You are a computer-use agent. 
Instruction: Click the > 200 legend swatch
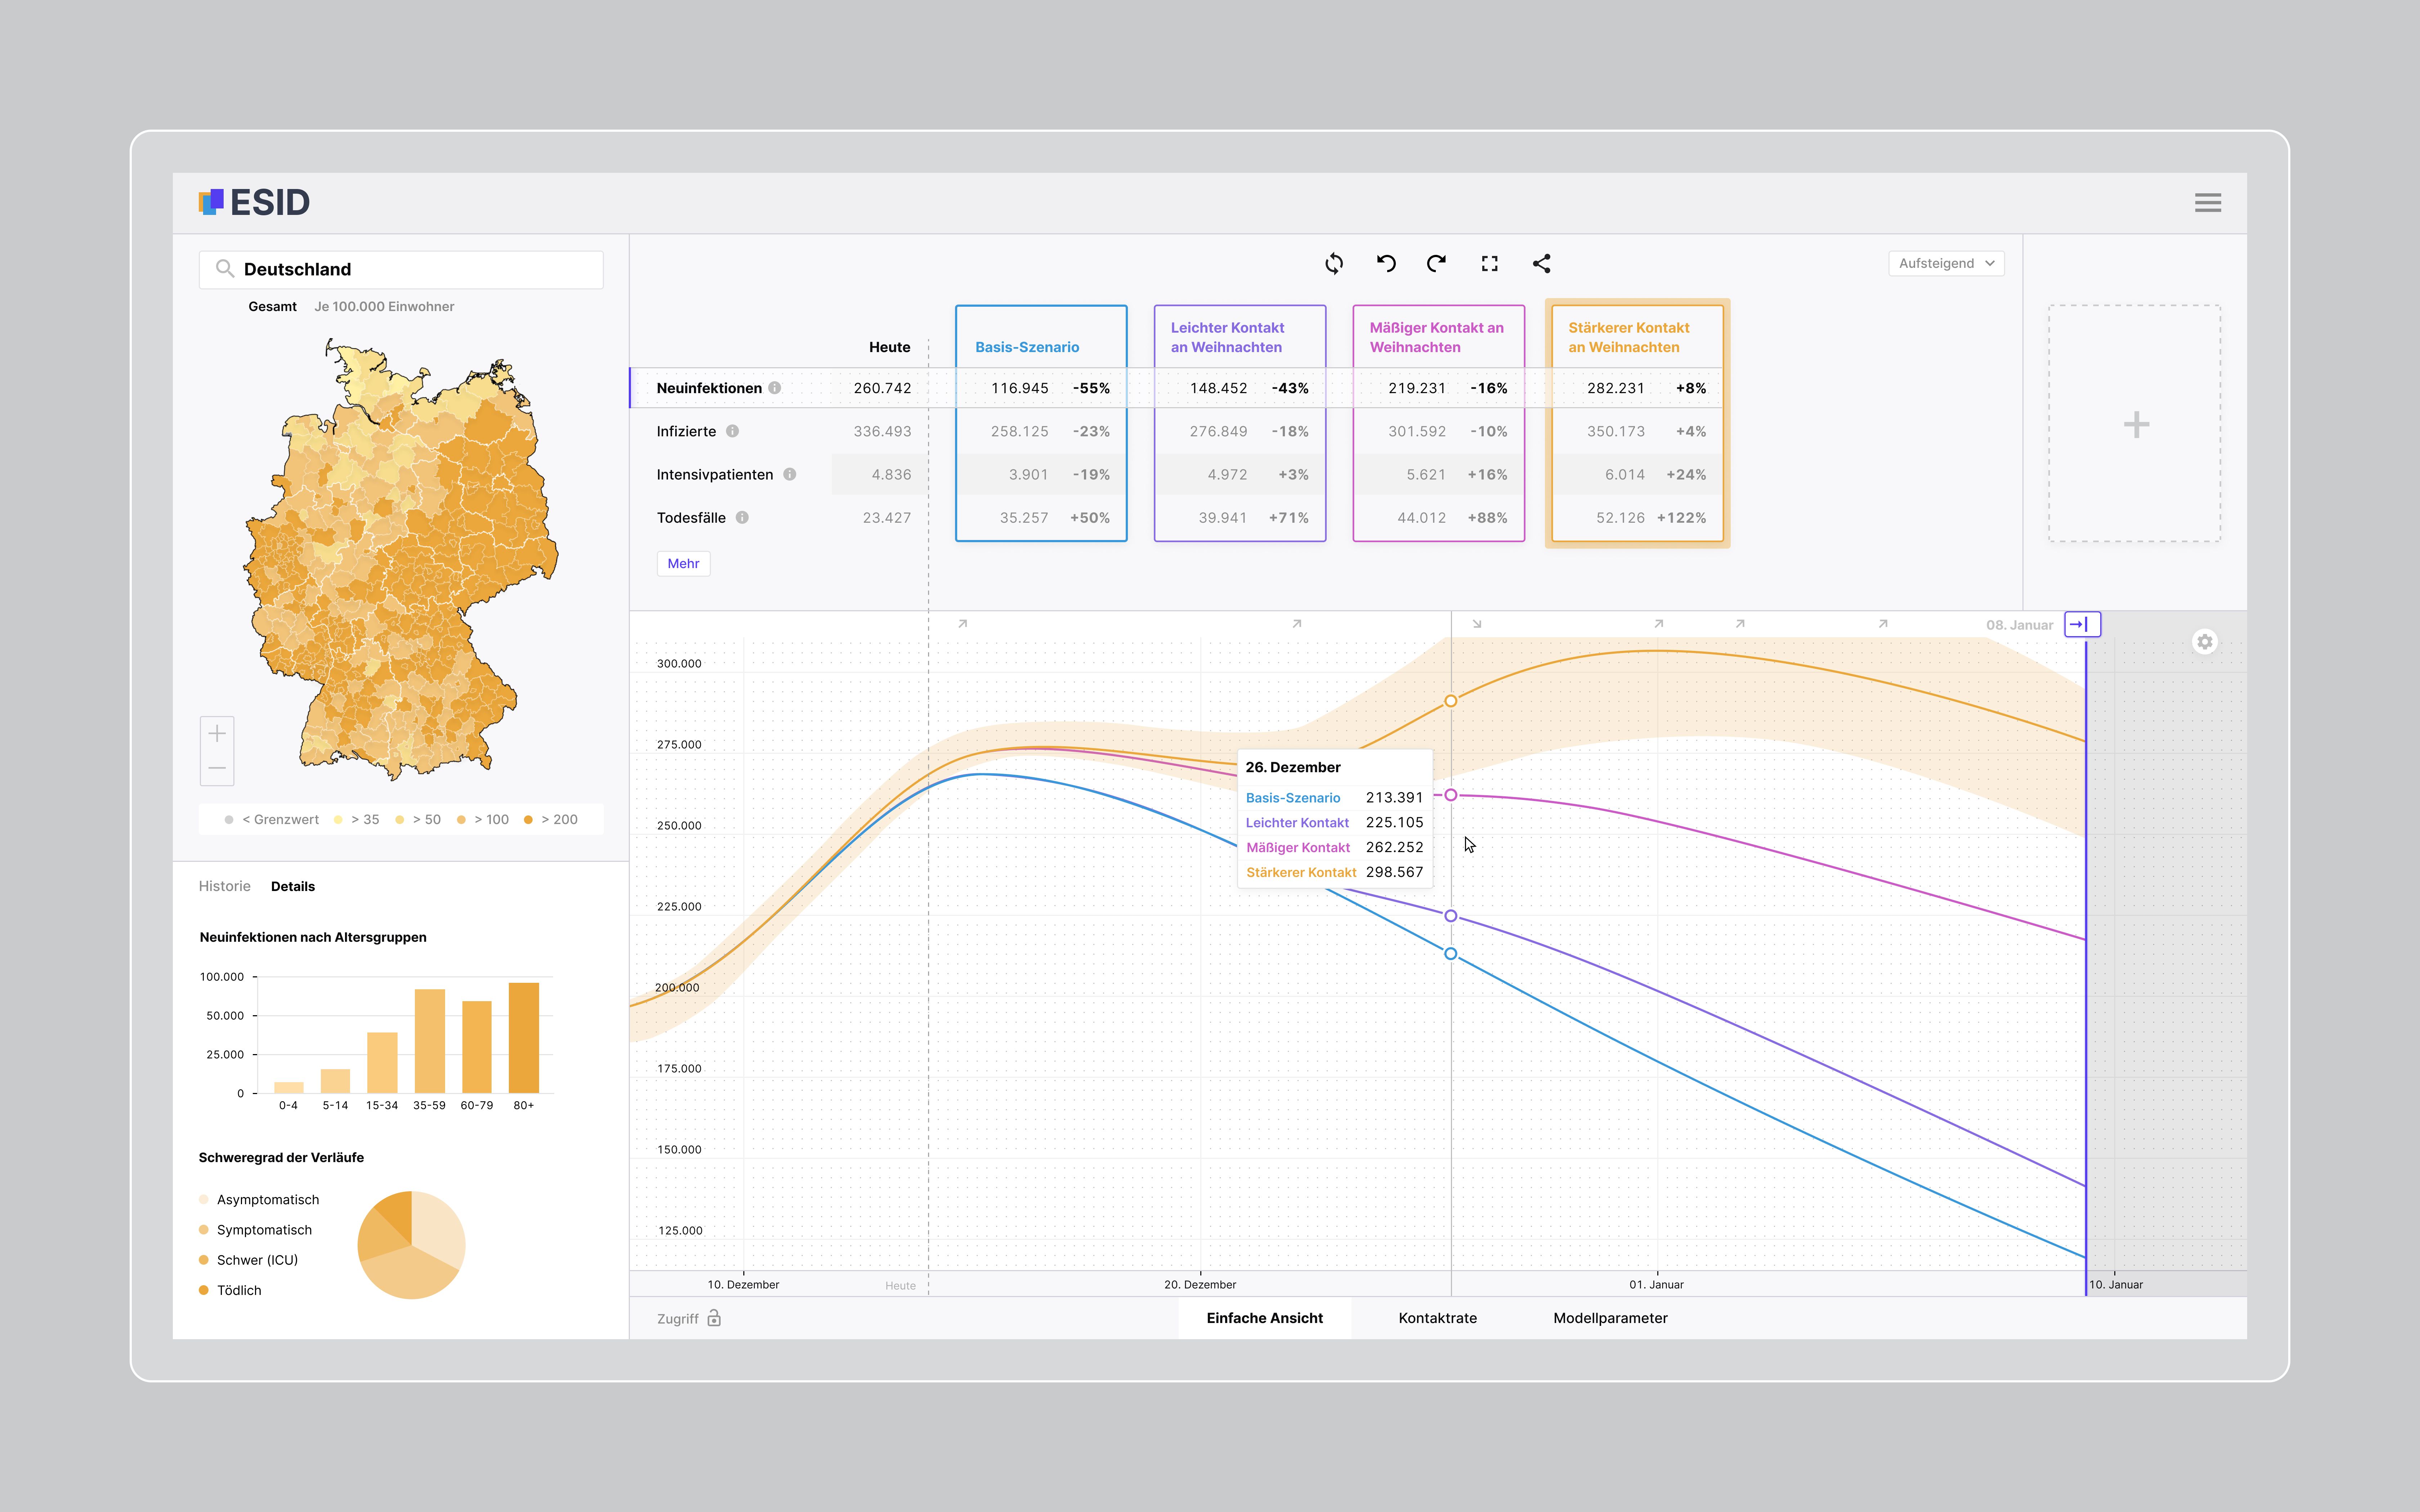point(528,820)
